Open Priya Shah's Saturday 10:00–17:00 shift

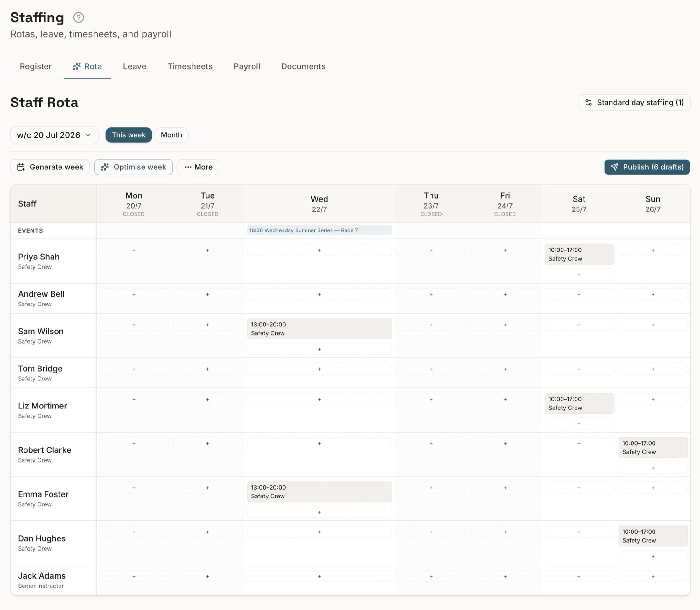tap(579, 254)
